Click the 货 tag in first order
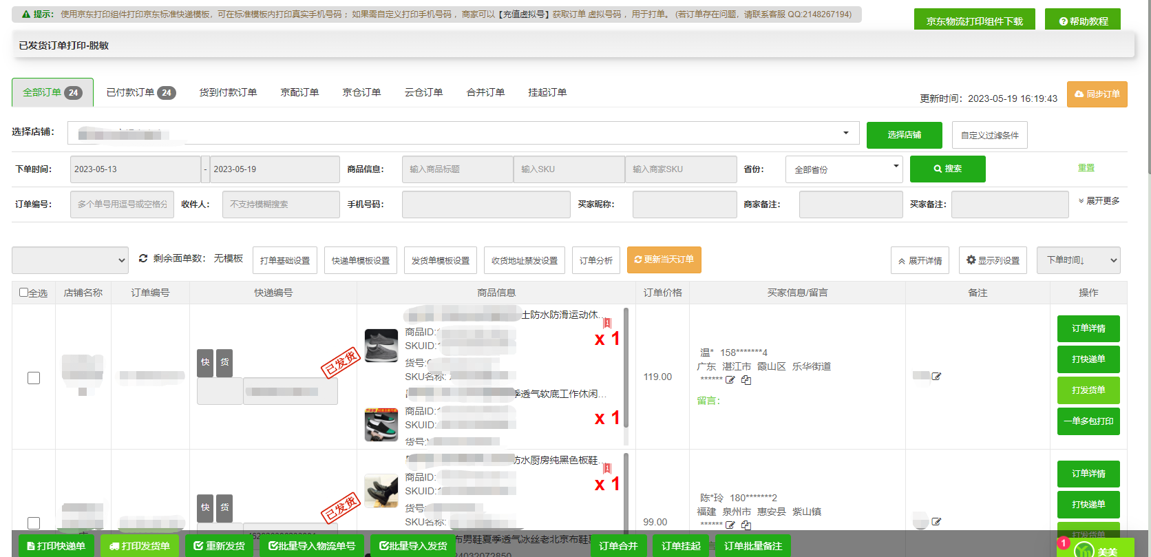This screenshot has height=557, width=1151. tap(224, 362)
